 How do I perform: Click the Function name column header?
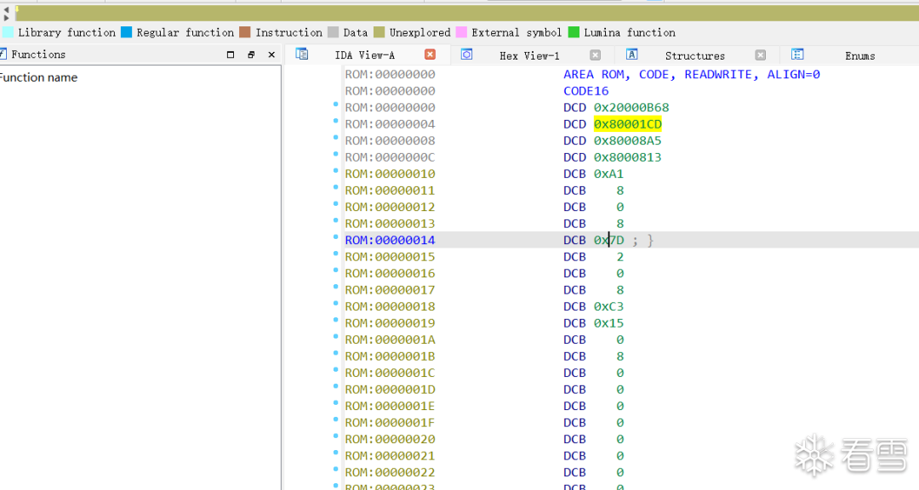pyautogui.click(x=39, y=77)
